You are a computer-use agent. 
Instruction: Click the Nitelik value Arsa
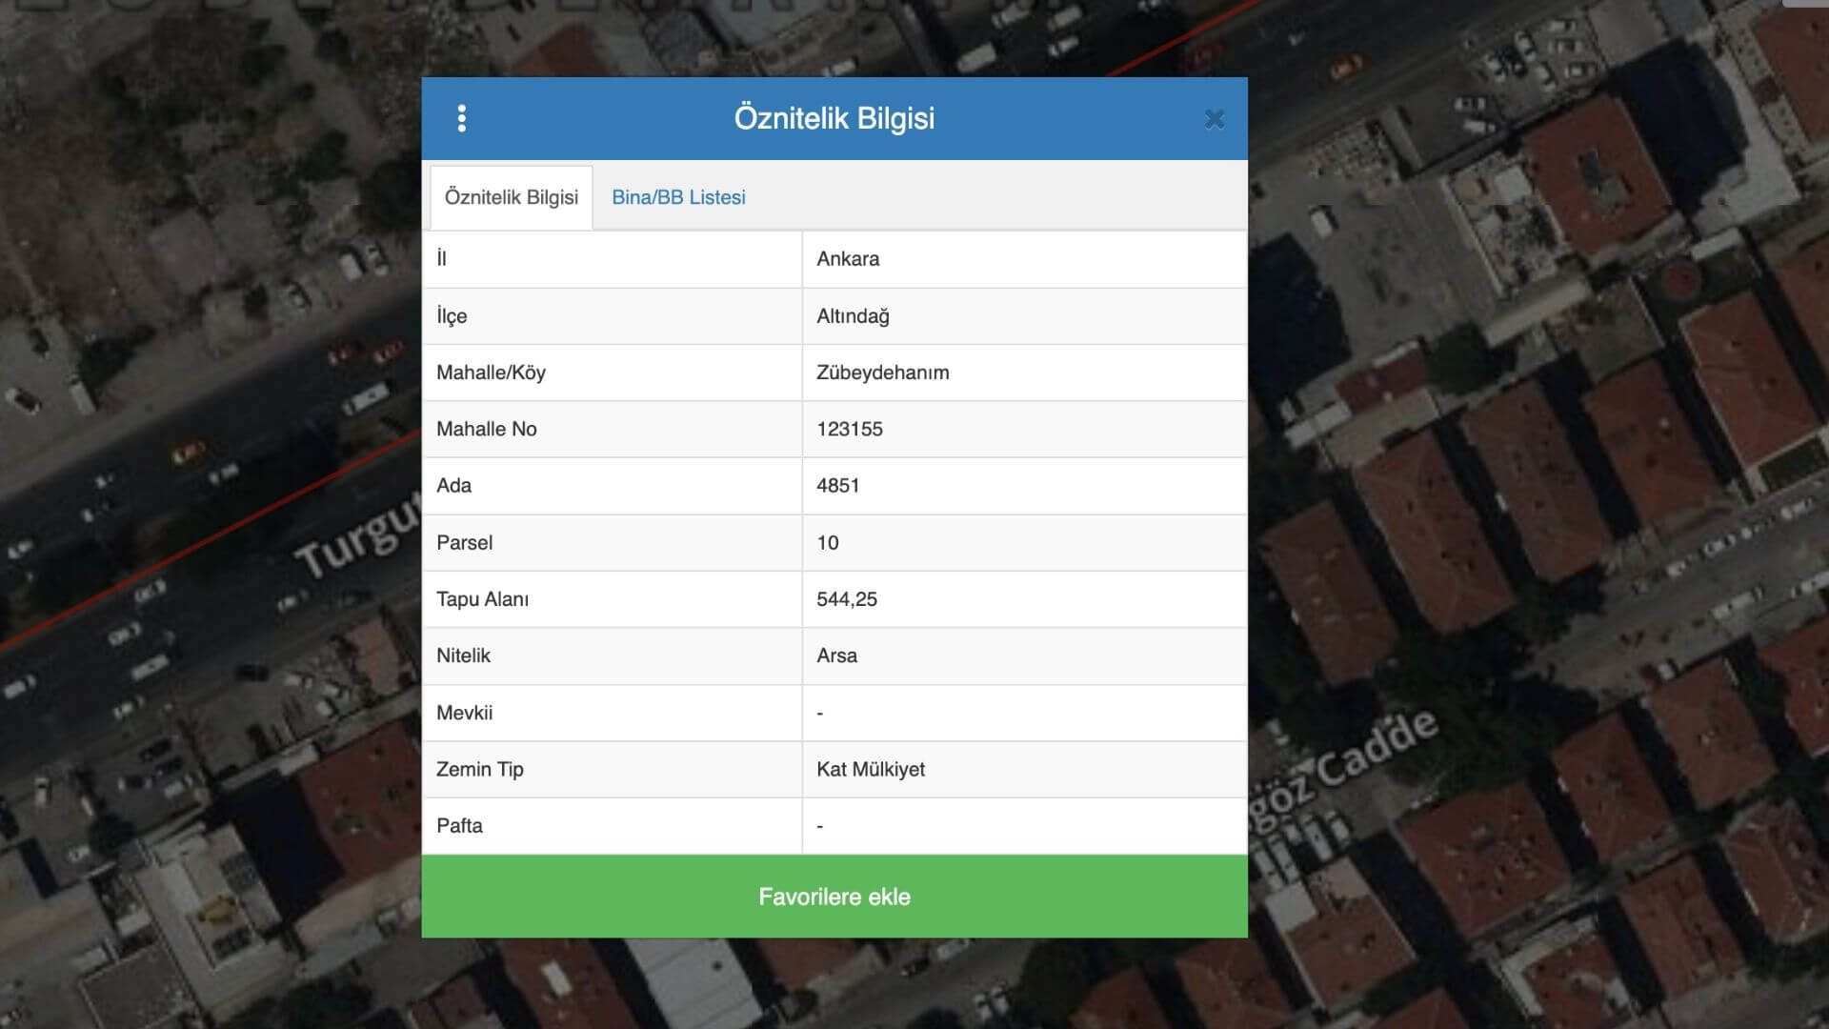836,656
